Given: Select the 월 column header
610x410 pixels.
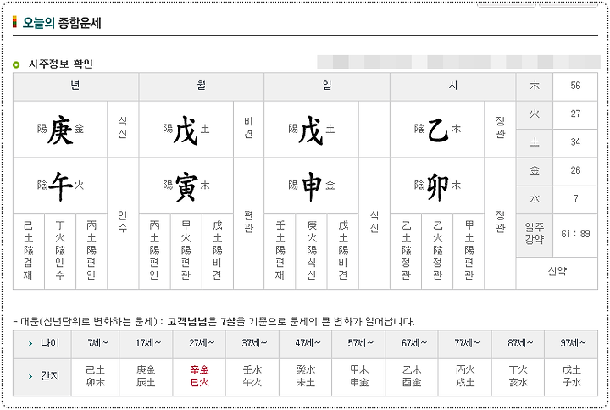Looking at the screenshot, I should (202, 86).
